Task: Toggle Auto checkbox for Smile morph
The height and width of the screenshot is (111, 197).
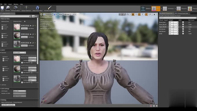Action: pos(183,34)
